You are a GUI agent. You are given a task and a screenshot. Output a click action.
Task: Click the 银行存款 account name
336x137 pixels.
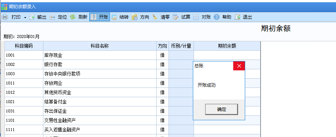click(x=53, y=64)
